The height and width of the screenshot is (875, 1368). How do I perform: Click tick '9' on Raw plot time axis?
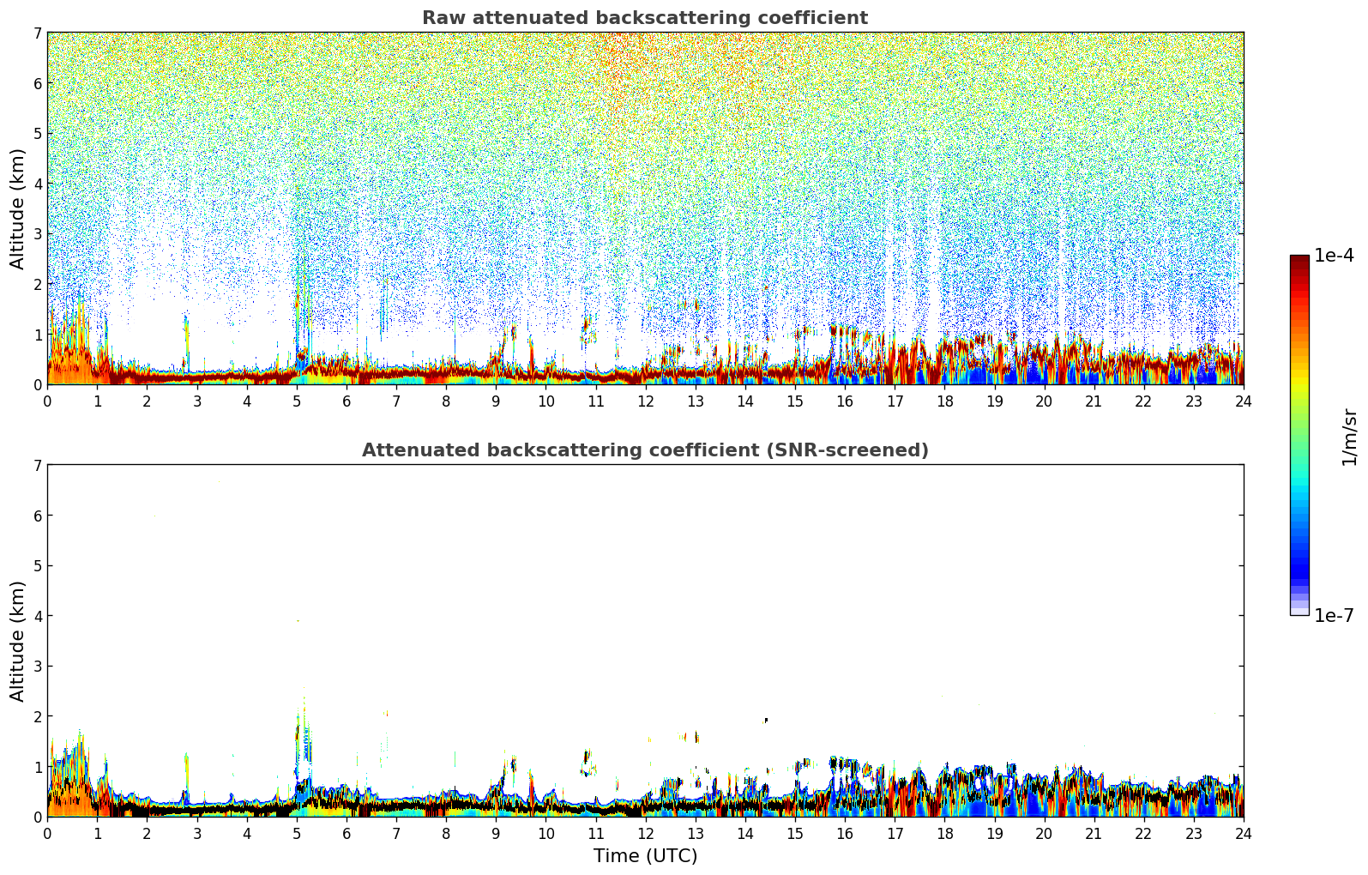496,401
